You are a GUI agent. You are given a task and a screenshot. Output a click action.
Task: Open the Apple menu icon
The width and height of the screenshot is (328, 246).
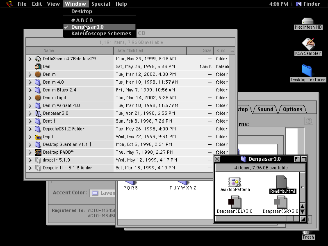pyautogui.click(x=9, y=4)
